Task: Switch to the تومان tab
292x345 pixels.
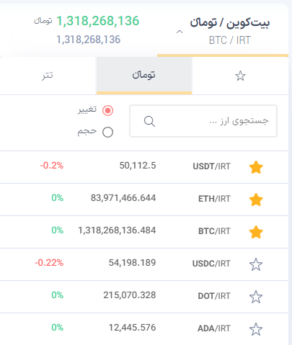Action: pos(144,76)
